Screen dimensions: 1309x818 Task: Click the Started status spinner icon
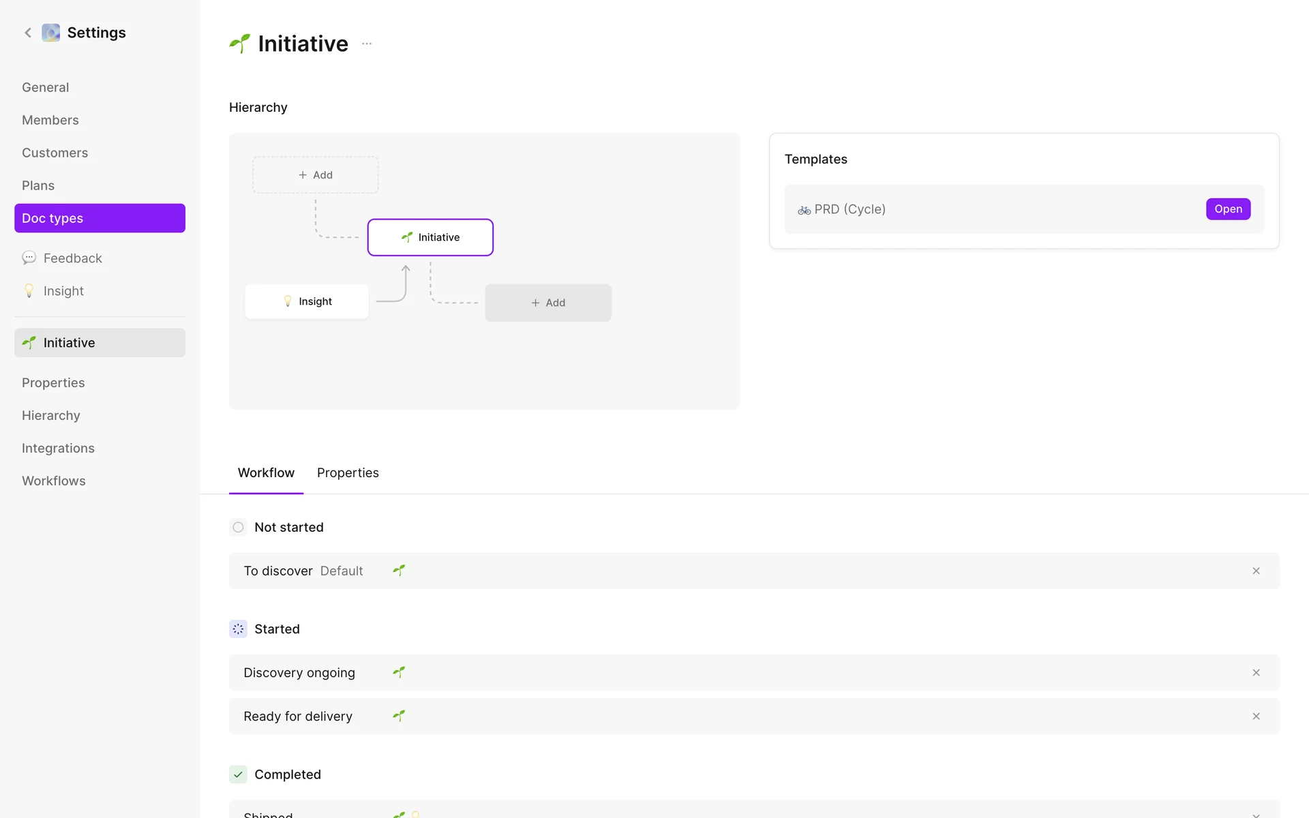pyautogui.click(x=238, y=628)
